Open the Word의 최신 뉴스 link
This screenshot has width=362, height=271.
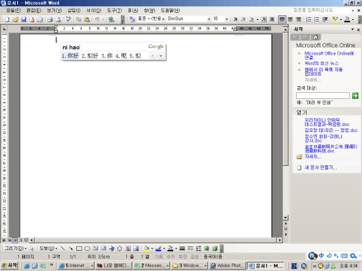pyautogui.click(x=321, y=63)
